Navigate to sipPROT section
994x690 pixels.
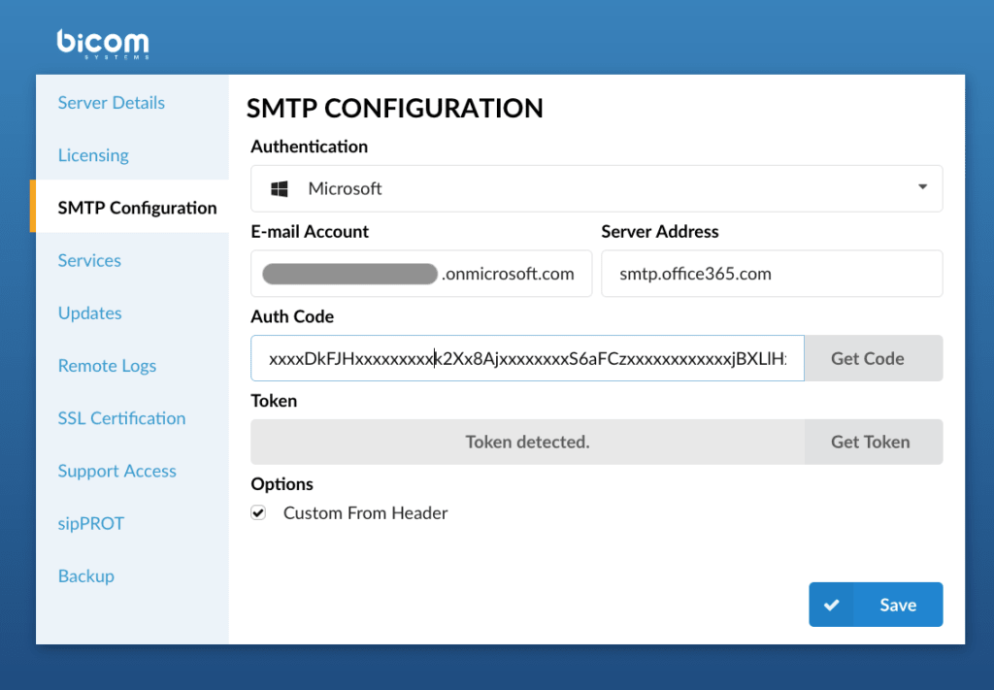click(x=91, y=523)
